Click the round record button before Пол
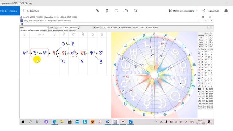This screenshot has height=131, width=233. (94, 28)
